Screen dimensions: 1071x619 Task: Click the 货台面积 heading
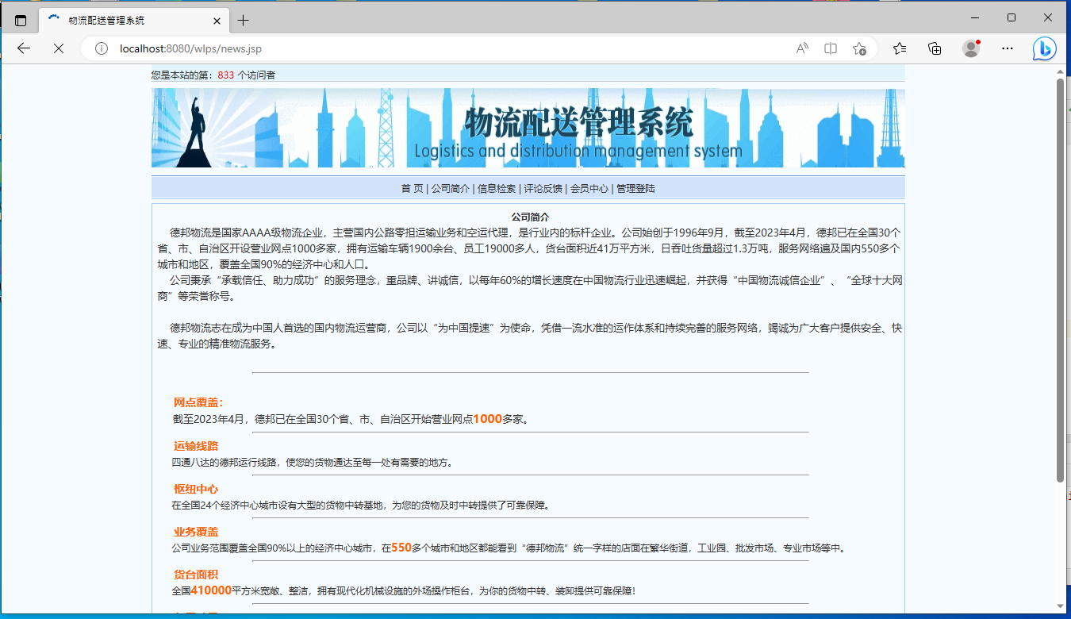(196, 575)
